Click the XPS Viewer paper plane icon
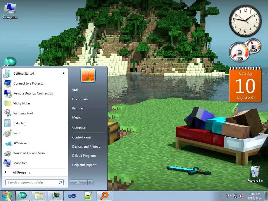 (x=8, y=143)
